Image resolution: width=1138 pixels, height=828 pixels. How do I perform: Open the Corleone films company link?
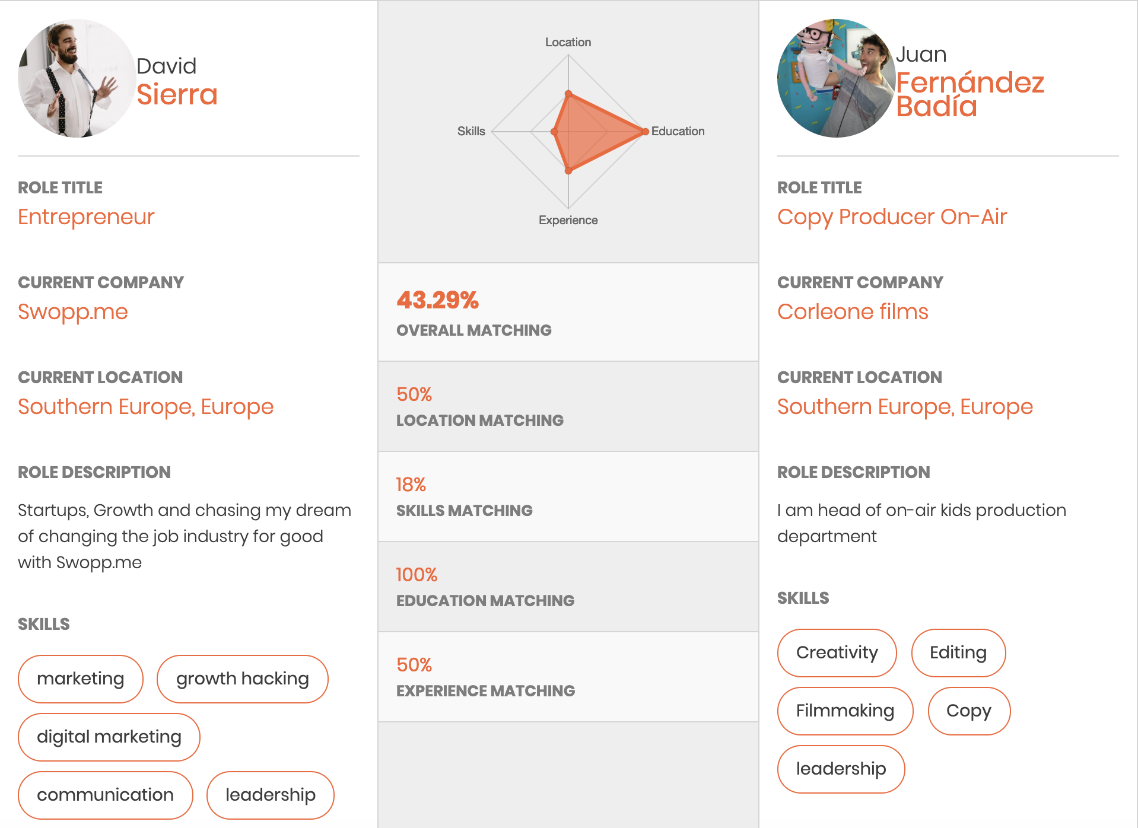[x=853, y=312]
